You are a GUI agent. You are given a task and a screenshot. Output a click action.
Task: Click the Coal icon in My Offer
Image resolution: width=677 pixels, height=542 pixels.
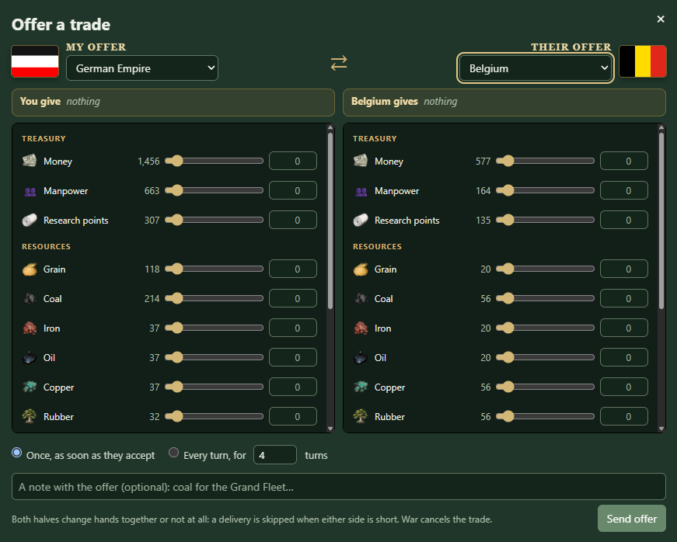tap(30, 298)
